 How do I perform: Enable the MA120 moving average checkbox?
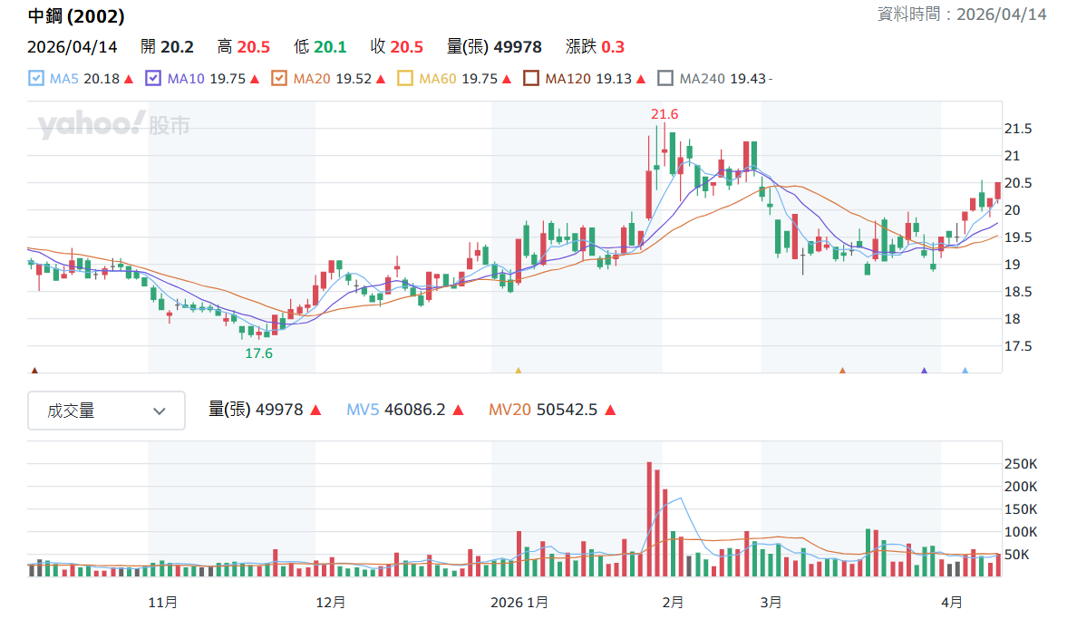tap(531, 79)
